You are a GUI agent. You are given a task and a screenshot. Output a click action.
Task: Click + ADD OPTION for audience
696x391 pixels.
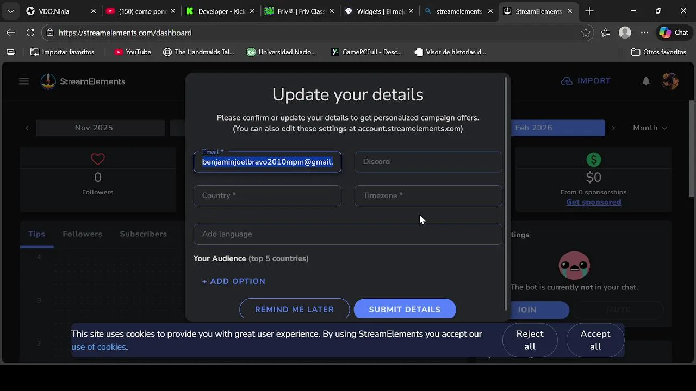tap(234, 281)
